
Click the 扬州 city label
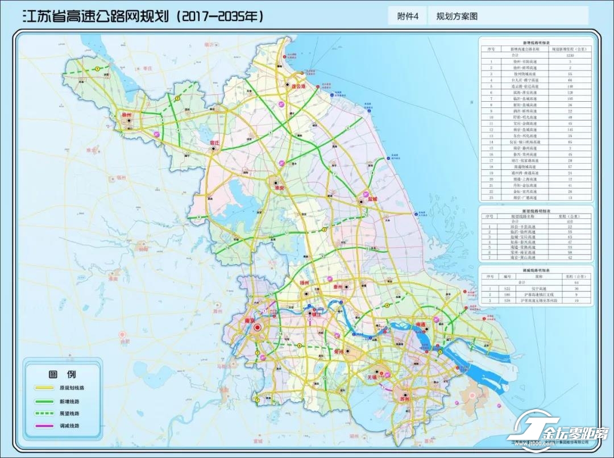[304, 283]
